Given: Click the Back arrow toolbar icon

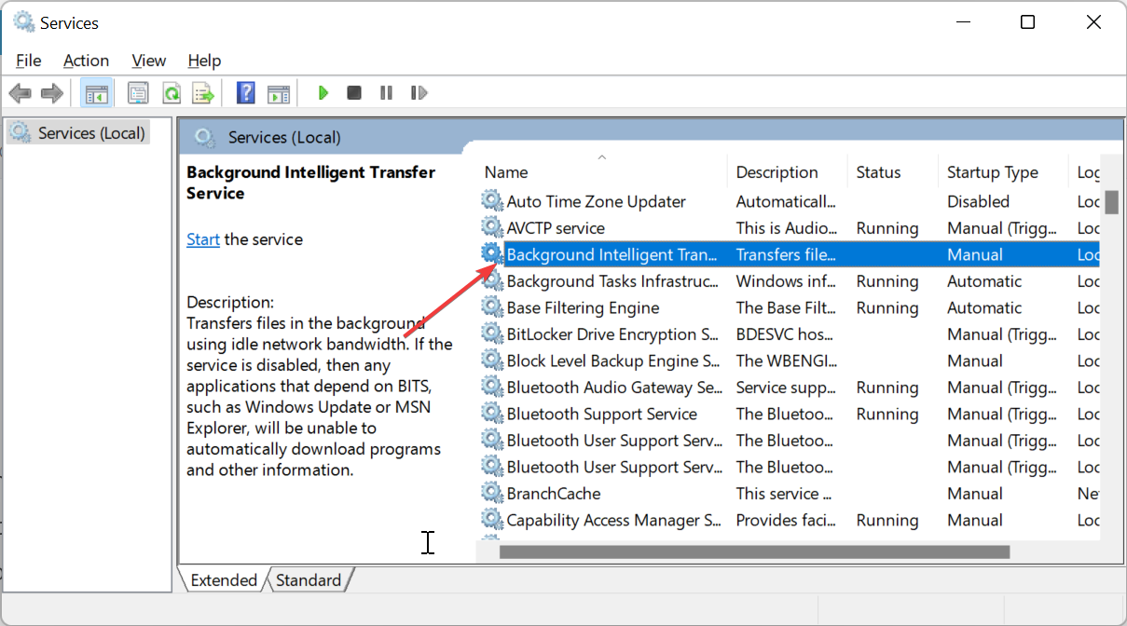Looking at the screenshot, I should [x=20, y=93].
